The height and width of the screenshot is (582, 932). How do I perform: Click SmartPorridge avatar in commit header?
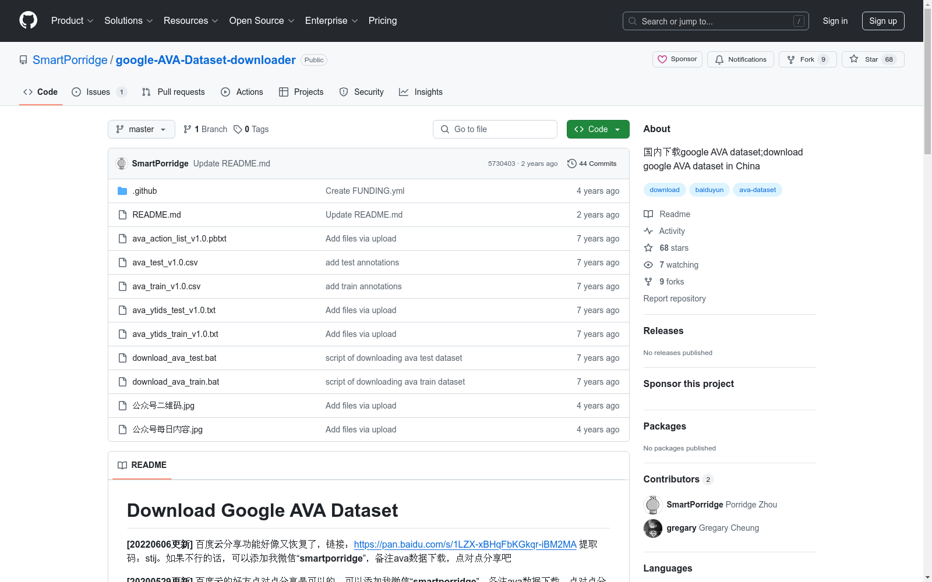(122, 164)
